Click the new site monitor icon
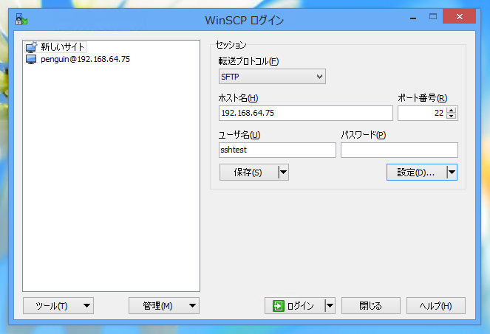This screenshot has width=490, height=334. [31, 47]
